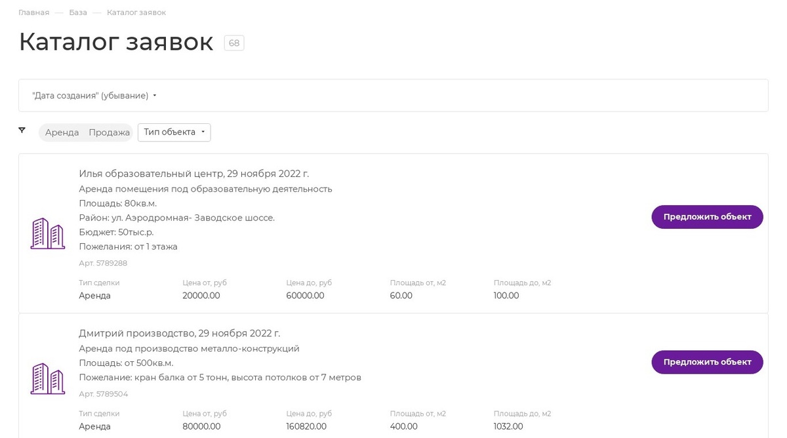Viewport: 787px width, 438px height.
Task: Click the area value 400.00
Action: pos(404,427)
